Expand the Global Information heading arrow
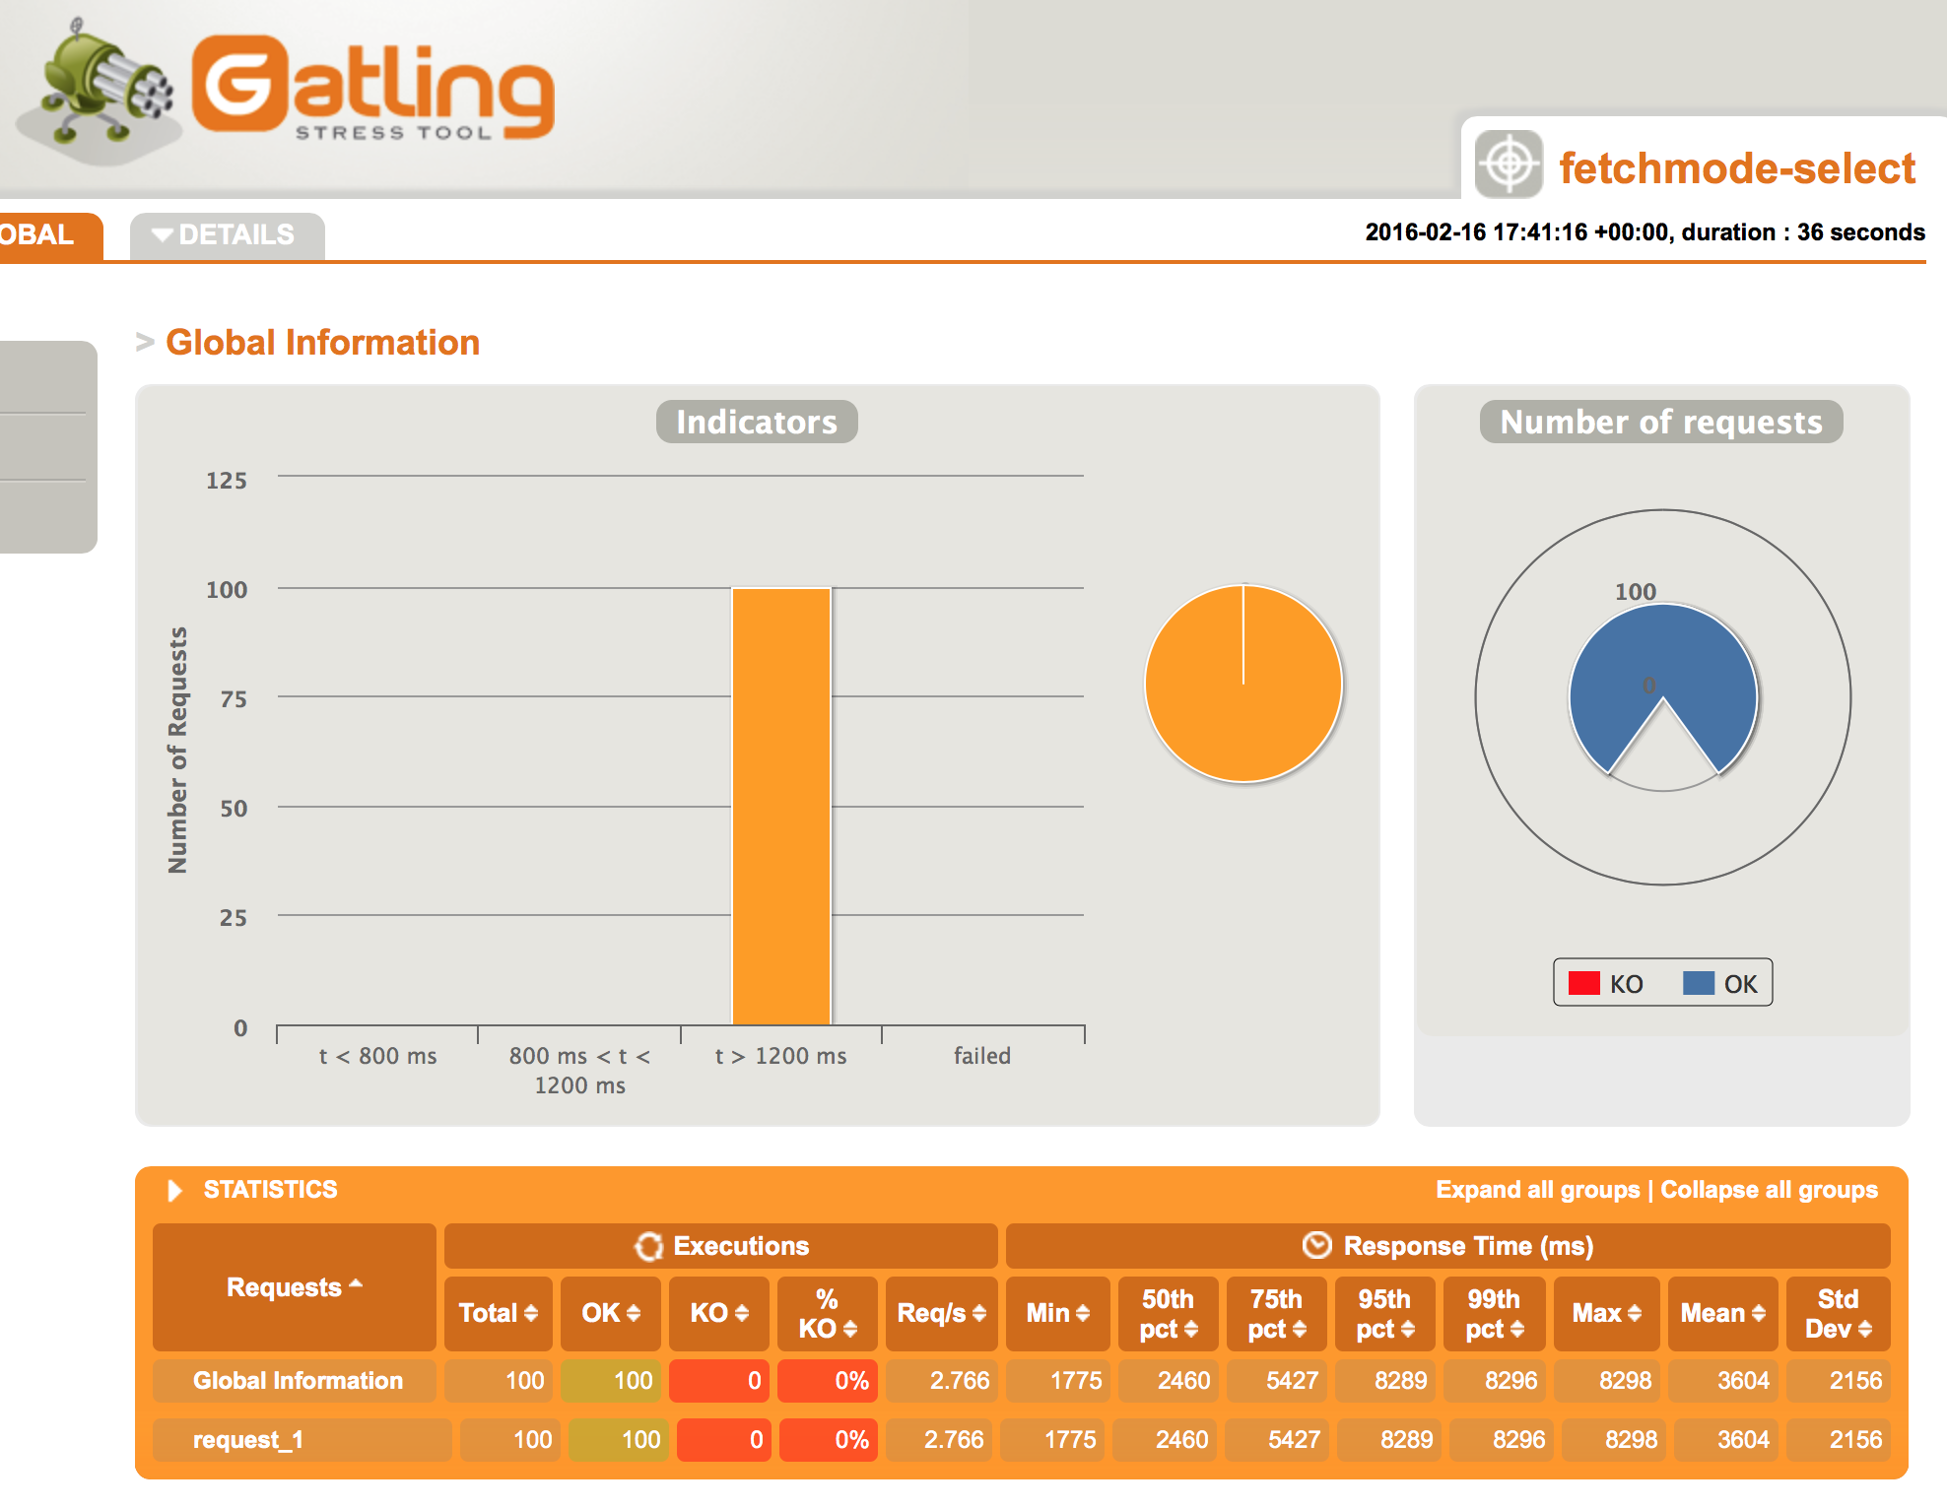This screenshot has width=1947, height=1509. pos(145,342)
